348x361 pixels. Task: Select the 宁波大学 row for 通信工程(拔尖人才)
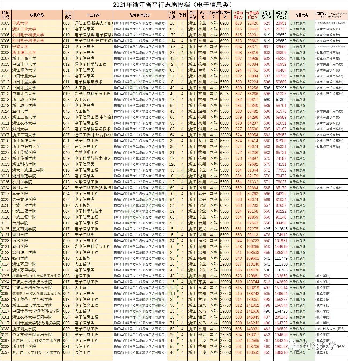36,23
